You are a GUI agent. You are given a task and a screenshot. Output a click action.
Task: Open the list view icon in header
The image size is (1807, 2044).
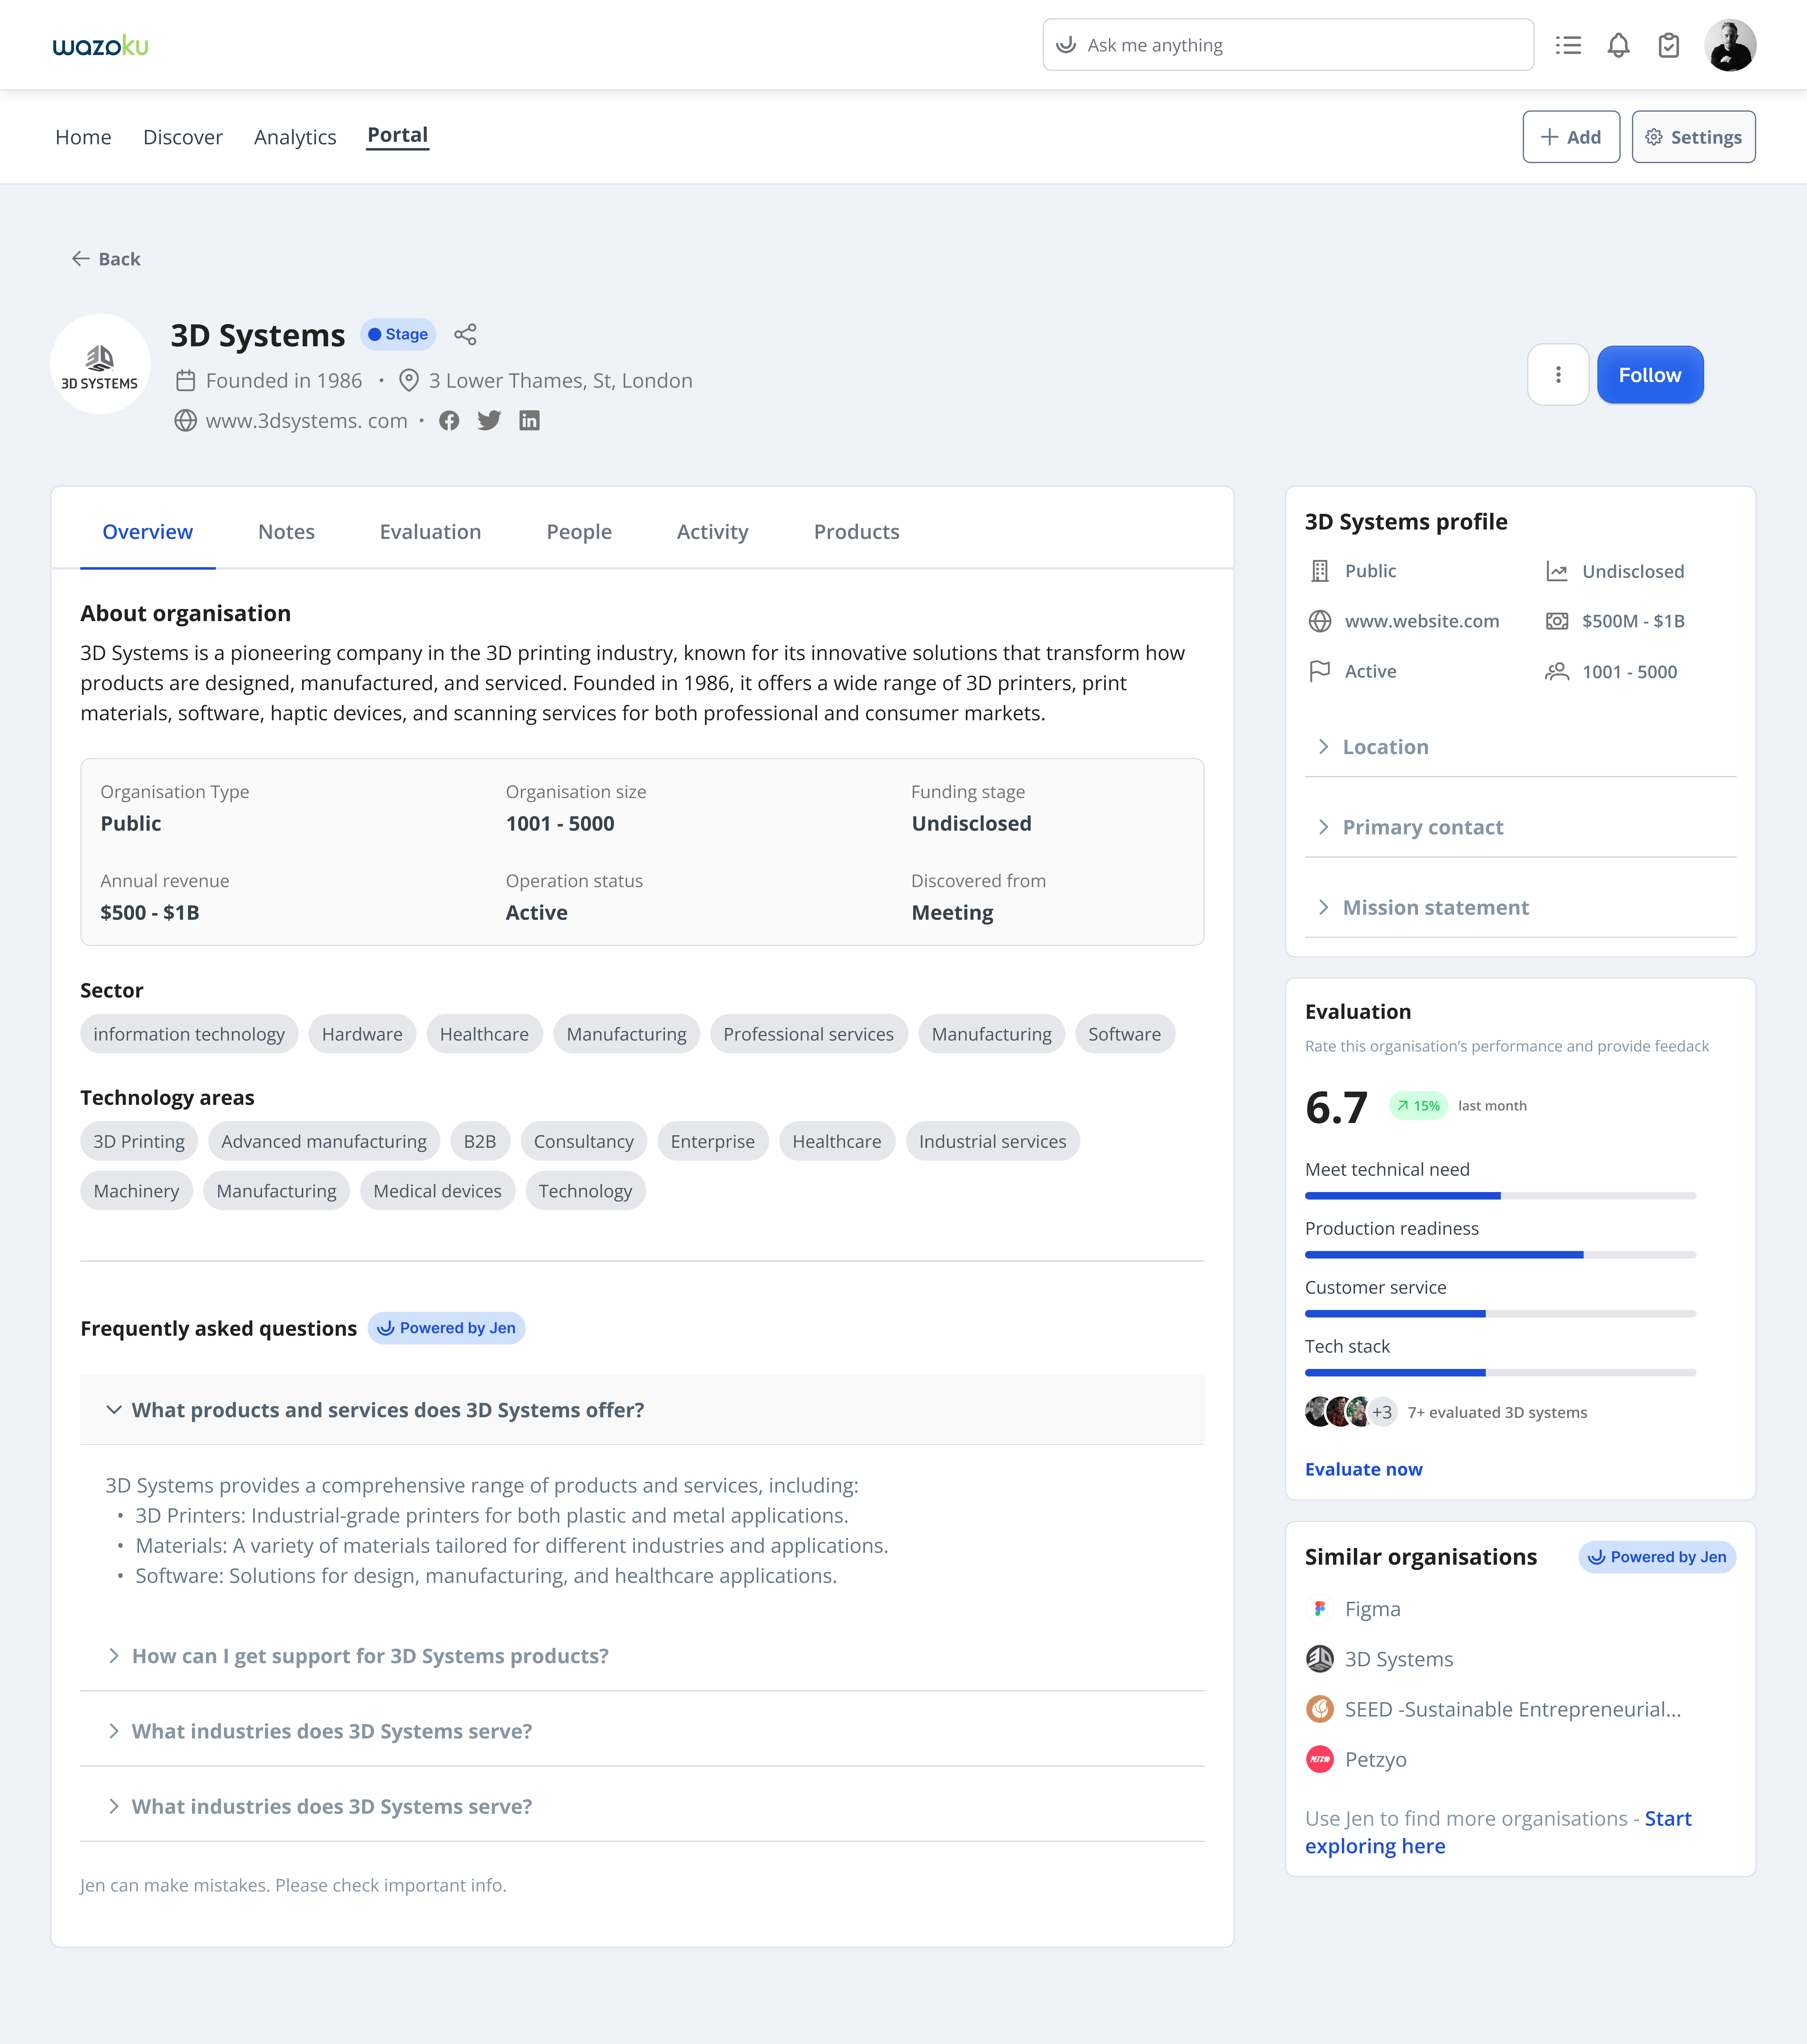1568,45
